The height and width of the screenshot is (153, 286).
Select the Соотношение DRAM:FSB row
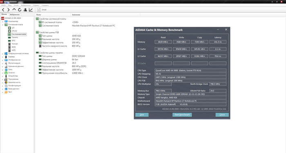click(53, 63)
